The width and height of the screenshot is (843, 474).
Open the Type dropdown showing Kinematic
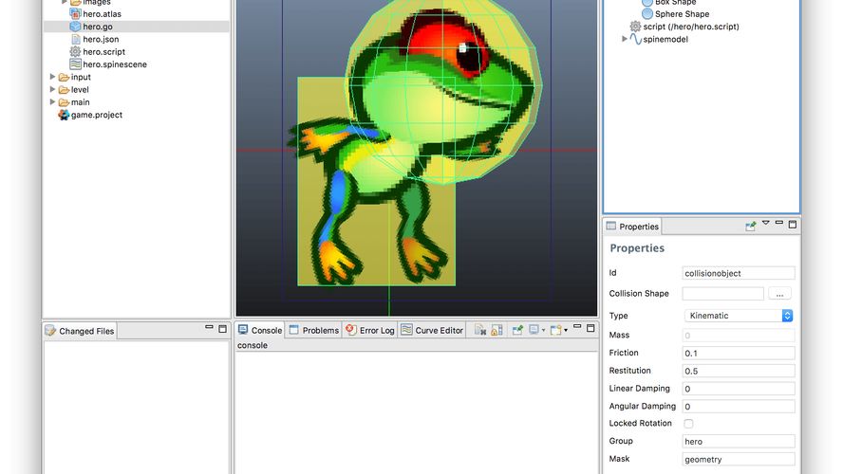[x=739, y=316]
